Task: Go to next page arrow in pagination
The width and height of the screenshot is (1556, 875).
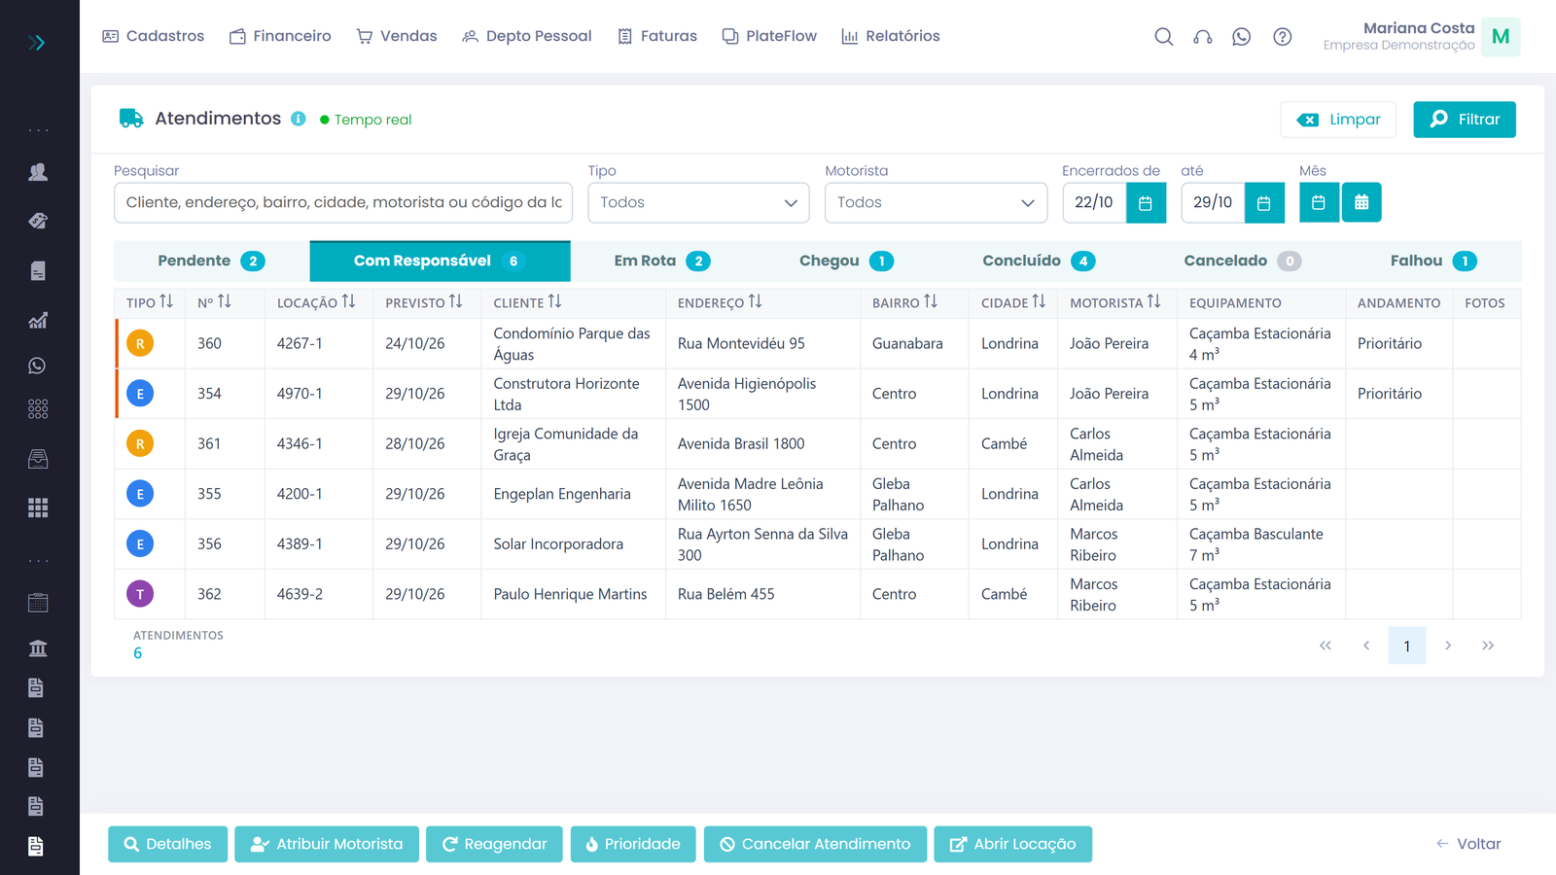Action: tap(1448, 646)
